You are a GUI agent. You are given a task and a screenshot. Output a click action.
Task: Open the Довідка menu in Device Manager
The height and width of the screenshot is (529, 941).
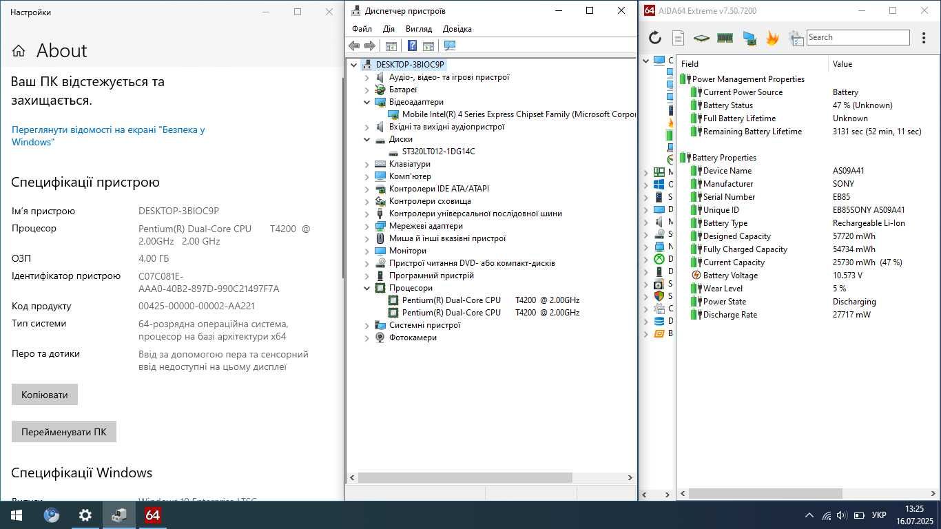tap(457, 29)
